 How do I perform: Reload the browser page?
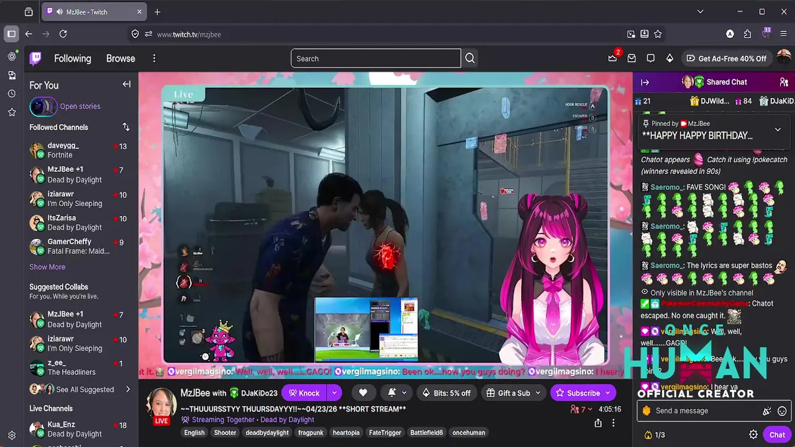coord(63,34)
